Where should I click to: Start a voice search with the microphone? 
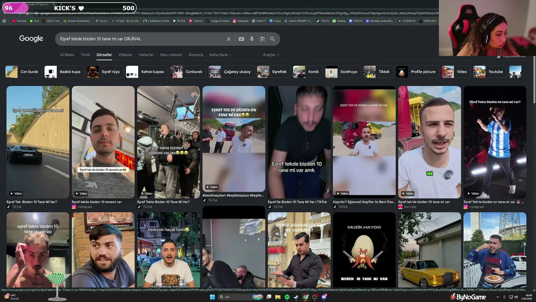pos(252,39)
